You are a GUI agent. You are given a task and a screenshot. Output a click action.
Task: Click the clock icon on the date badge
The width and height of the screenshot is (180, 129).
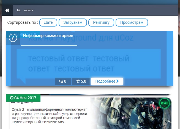click(12, 98)
